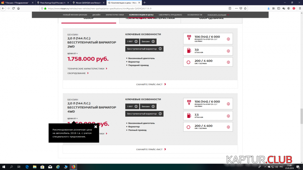
Task: Open Microsoft Edge from the taskbar
Action: point(27,167)
